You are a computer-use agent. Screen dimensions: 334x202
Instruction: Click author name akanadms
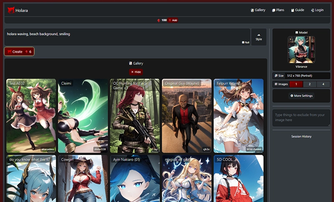tap(48, 150)
